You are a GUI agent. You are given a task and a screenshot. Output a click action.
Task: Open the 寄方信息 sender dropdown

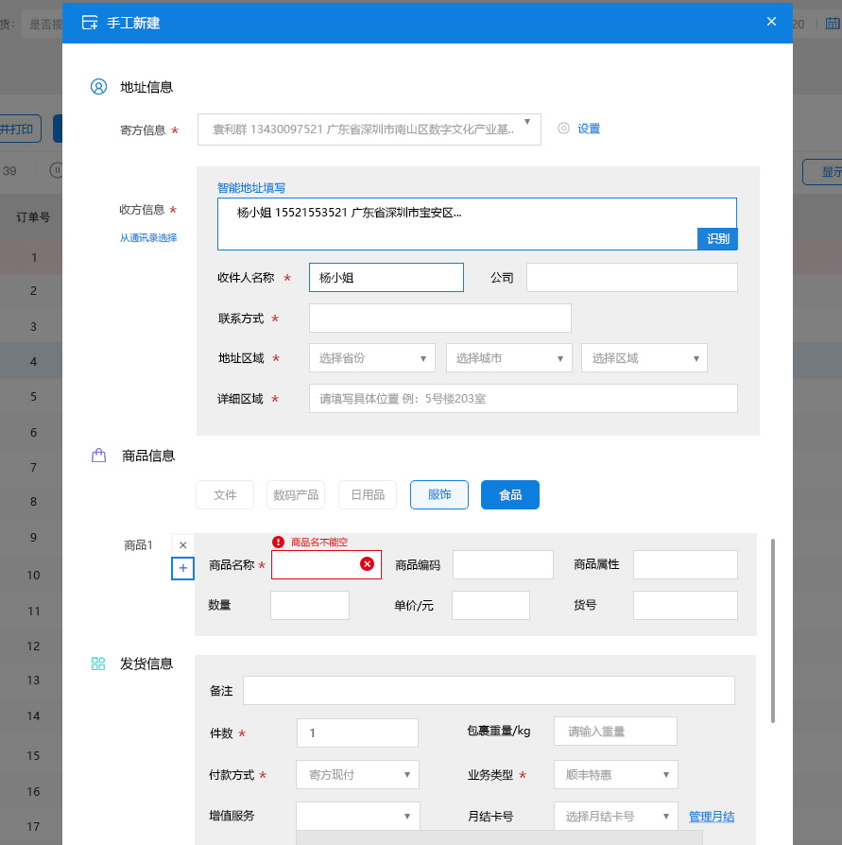coord(369,129)
